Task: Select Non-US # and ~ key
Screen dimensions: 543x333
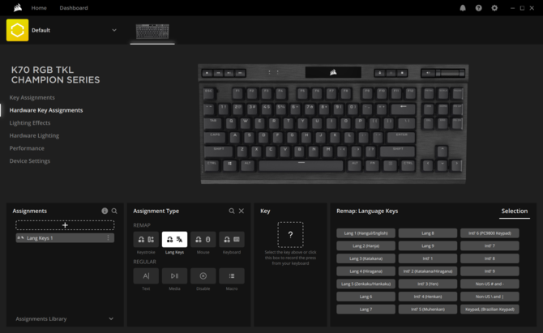Action: (x=490, y=284)
